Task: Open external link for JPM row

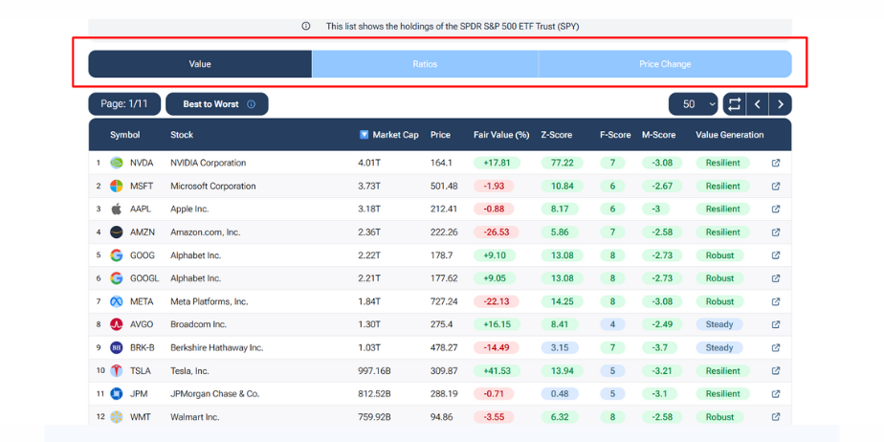Action: tap(776, 394)
